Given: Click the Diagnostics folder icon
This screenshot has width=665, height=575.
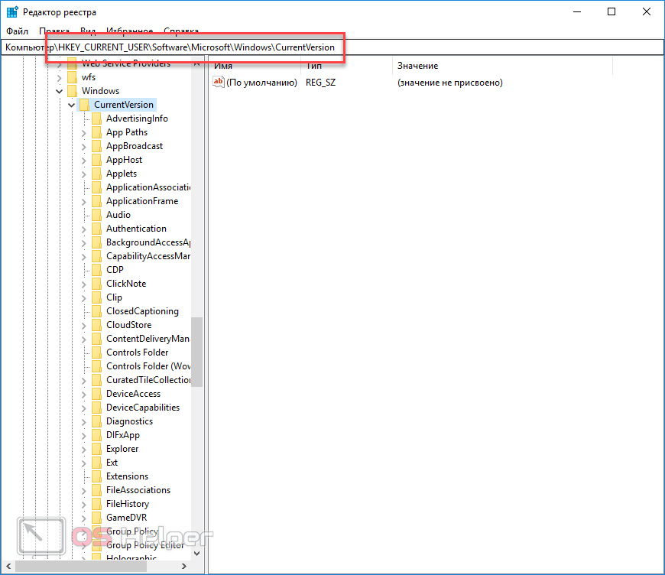Looking at the screenshot, I should point(96,421).
